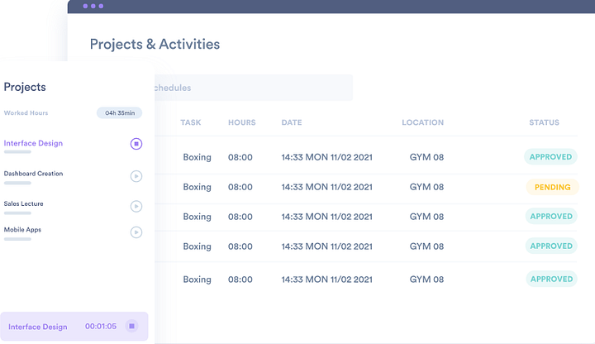Click the PENDING status badge
This screenshot has height=344, width=595.
click(553, 187)
